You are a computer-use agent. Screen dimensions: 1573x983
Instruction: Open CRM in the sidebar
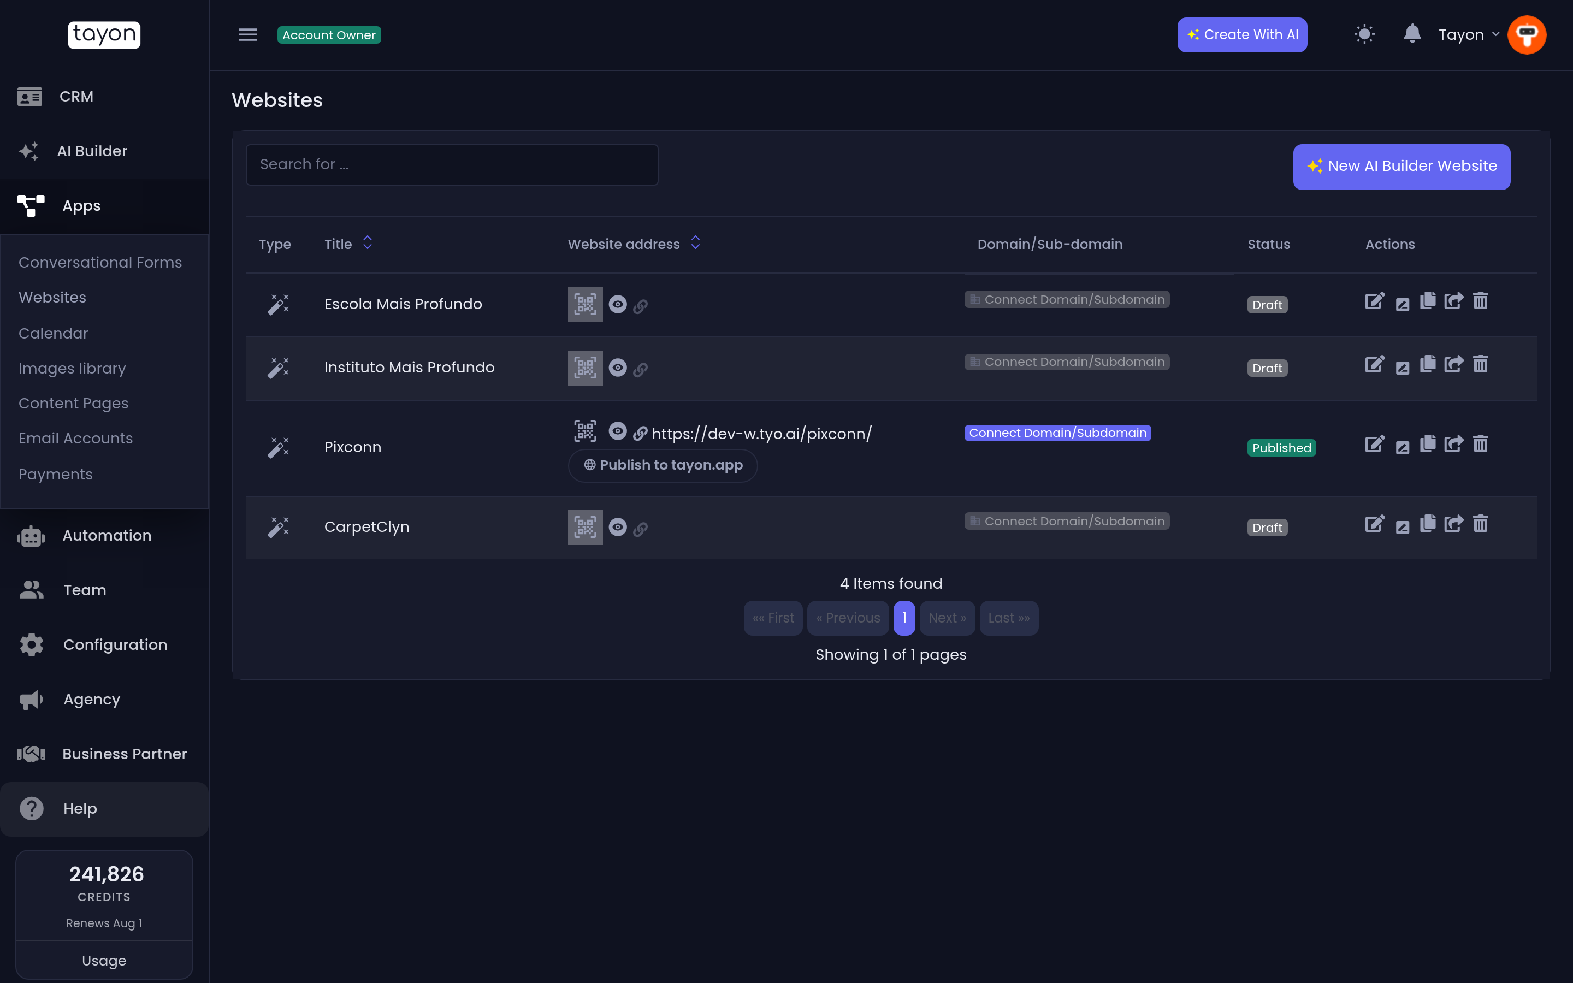pyautogui.click(x=104, y=96)
